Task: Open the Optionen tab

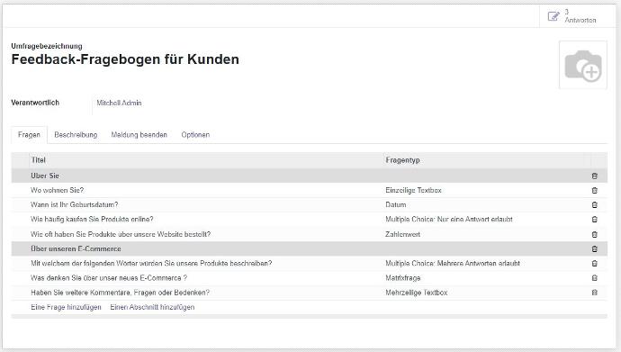Action: pyautogui.click(x=195, y=135)
